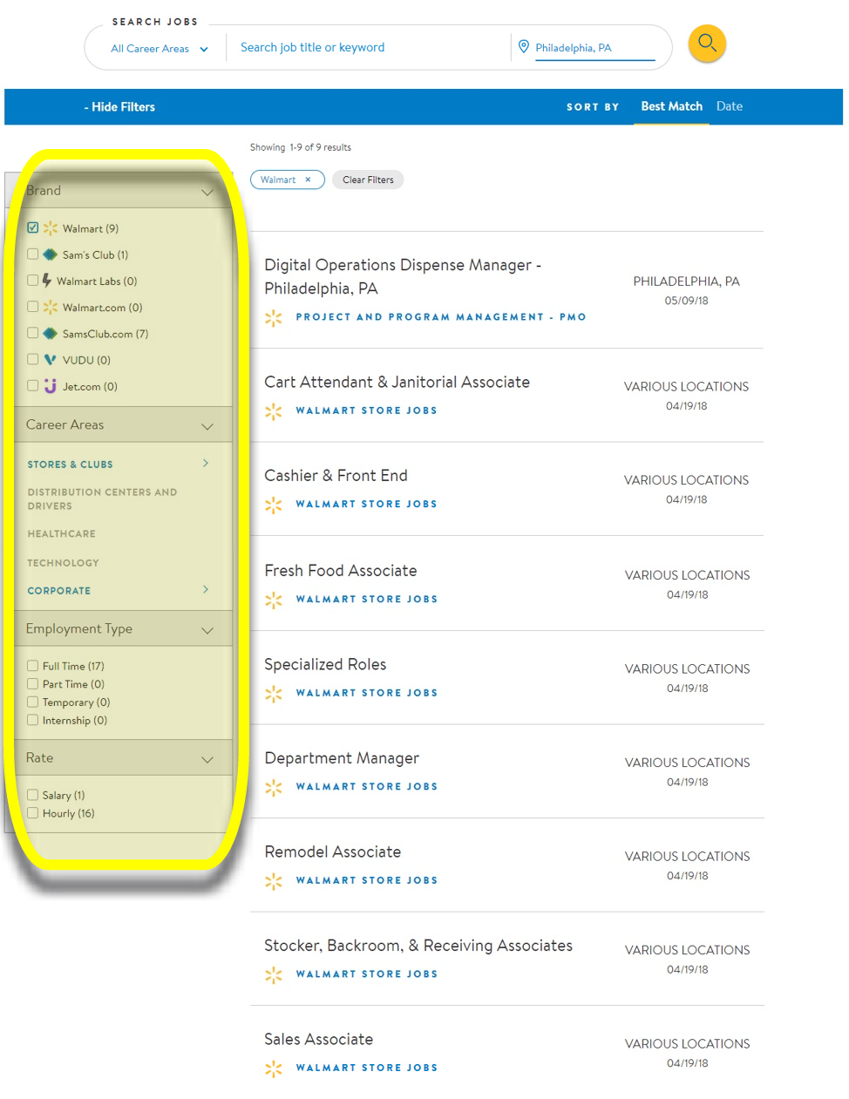The image size is (849, 1099).
Task: Check the SamsClub.com (7) checkbox
Action: coord(32,332)
